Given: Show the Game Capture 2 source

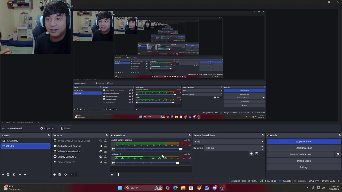Looking at the screenshot, I should tap(101, 162).
